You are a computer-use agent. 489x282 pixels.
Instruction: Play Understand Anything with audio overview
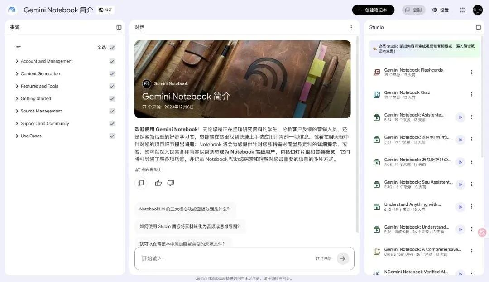click(460, 207)
